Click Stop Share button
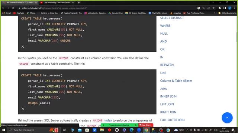This screenshot has height=133, width=238. coord(145,125)
